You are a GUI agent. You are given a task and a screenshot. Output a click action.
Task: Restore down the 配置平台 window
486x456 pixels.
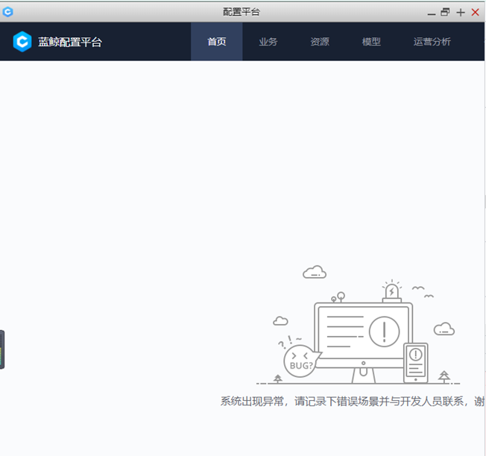point(445,12)
